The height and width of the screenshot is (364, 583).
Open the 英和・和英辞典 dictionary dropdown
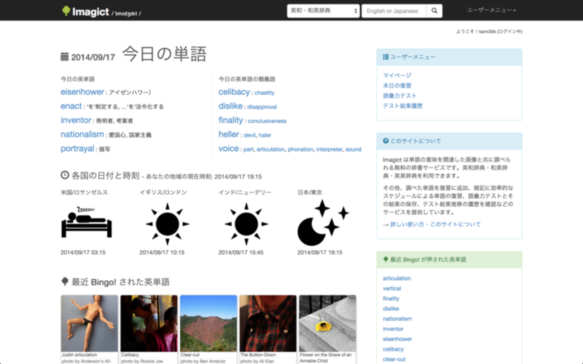pos(323,11)
